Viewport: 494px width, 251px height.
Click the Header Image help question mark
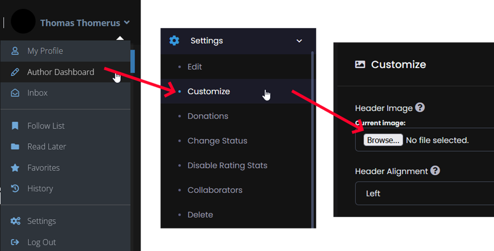click(420, 107)
